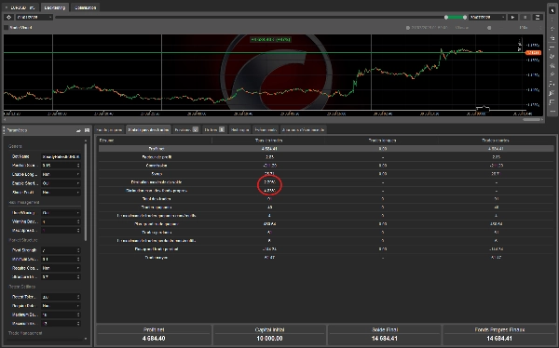Image resolution: width=559 pixels, height=348 pixels.
Task: Adjust the Position Size stepper arrows
Action: coord(78,166)
